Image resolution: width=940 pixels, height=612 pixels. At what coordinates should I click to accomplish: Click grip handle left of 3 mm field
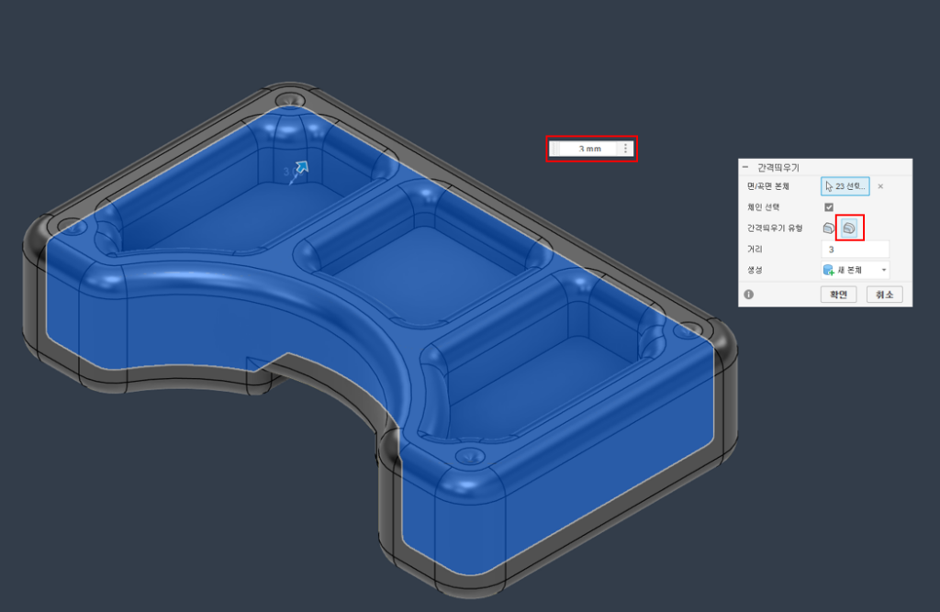coord(553,149)
